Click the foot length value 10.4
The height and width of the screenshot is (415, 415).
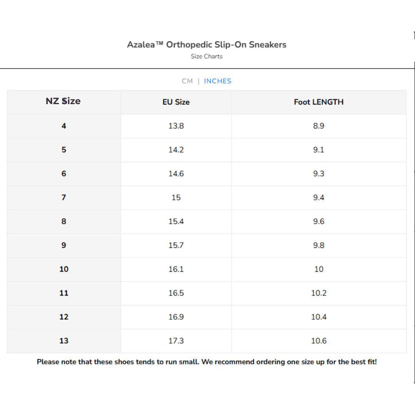[x=319, y=317]
